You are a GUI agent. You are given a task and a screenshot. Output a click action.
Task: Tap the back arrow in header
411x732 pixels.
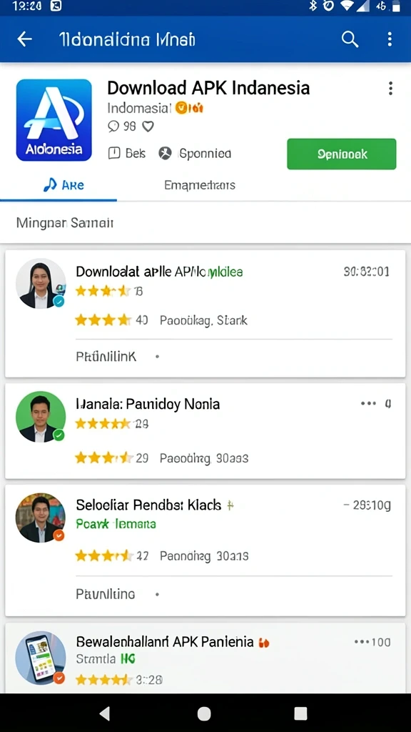(x=24, y=39)
